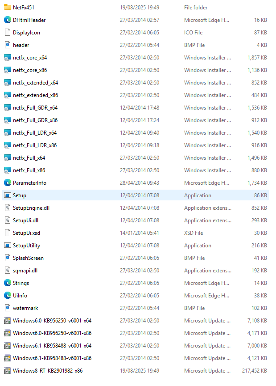The height and width of the screenshot is (386, 276).
Task: Click the file name DHtmlHeader
Action: (x=29, y=20)
